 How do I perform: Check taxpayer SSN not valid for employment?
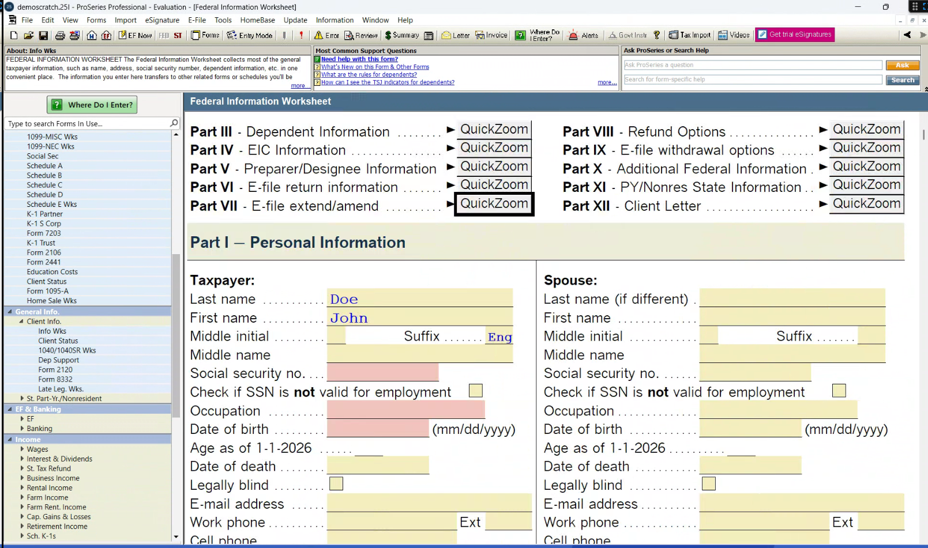476,391
